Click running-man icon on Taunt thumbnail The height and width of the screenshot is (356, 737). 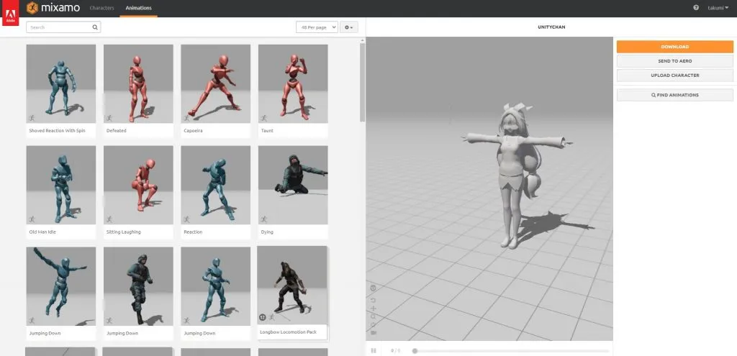coord(264,118)
